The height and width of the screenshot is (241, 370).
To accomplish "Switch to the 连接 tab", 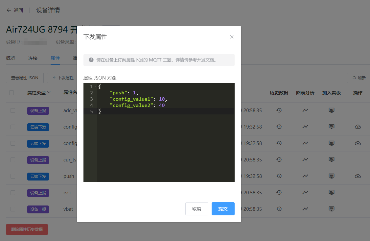I will click(33, 58).
